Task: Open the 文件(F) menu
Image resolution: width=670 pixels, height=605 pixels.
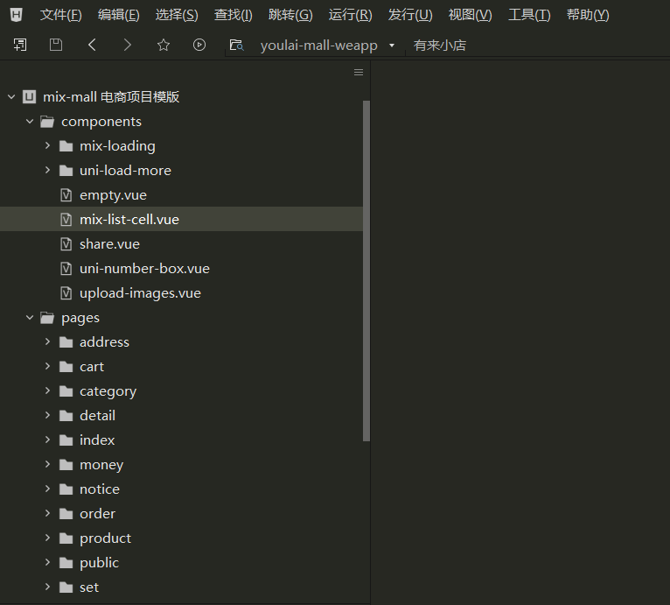Action: point(61,15)
